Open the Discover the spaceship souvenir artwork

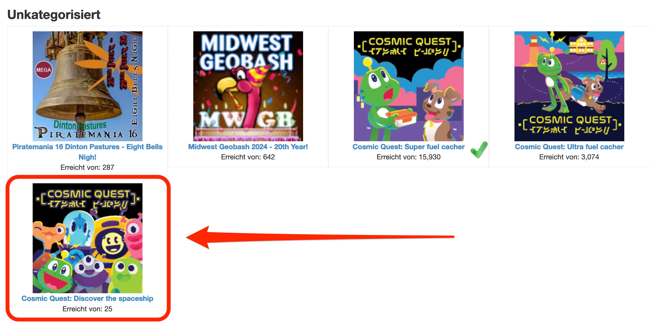[88, 238]
